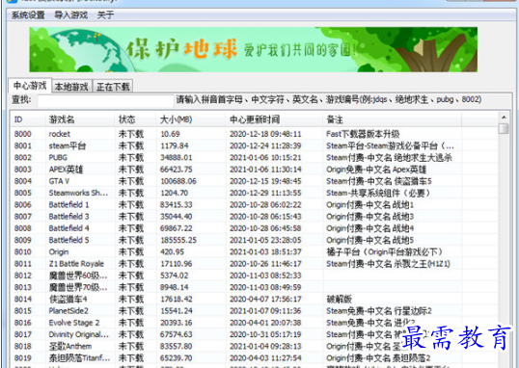Select the GTA V row
The image size is (519, 368).
pos(255,181)
